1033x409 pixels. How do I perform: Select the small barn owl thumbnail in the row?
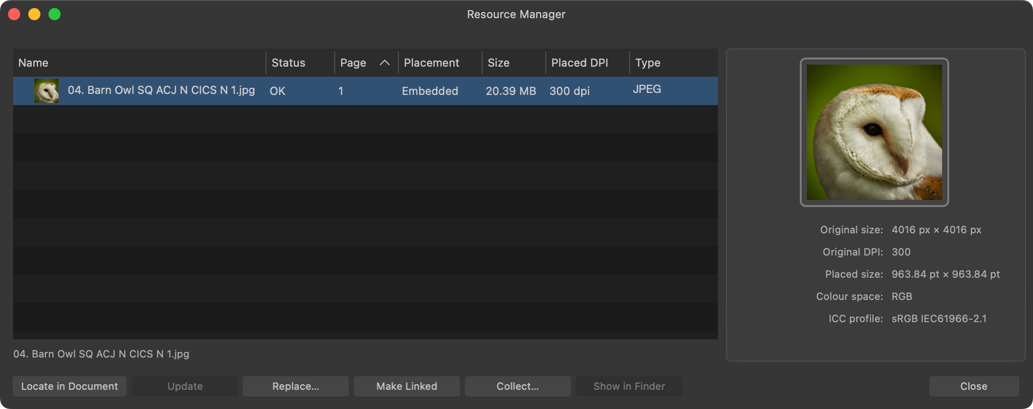[x=46, y=91]
